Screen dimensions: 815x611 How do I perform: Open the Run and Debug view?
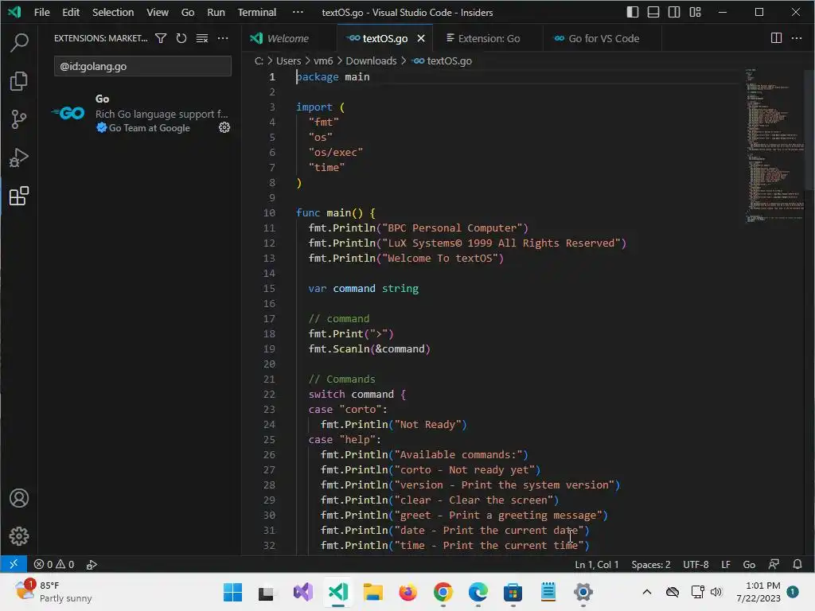tap(19, 158)
